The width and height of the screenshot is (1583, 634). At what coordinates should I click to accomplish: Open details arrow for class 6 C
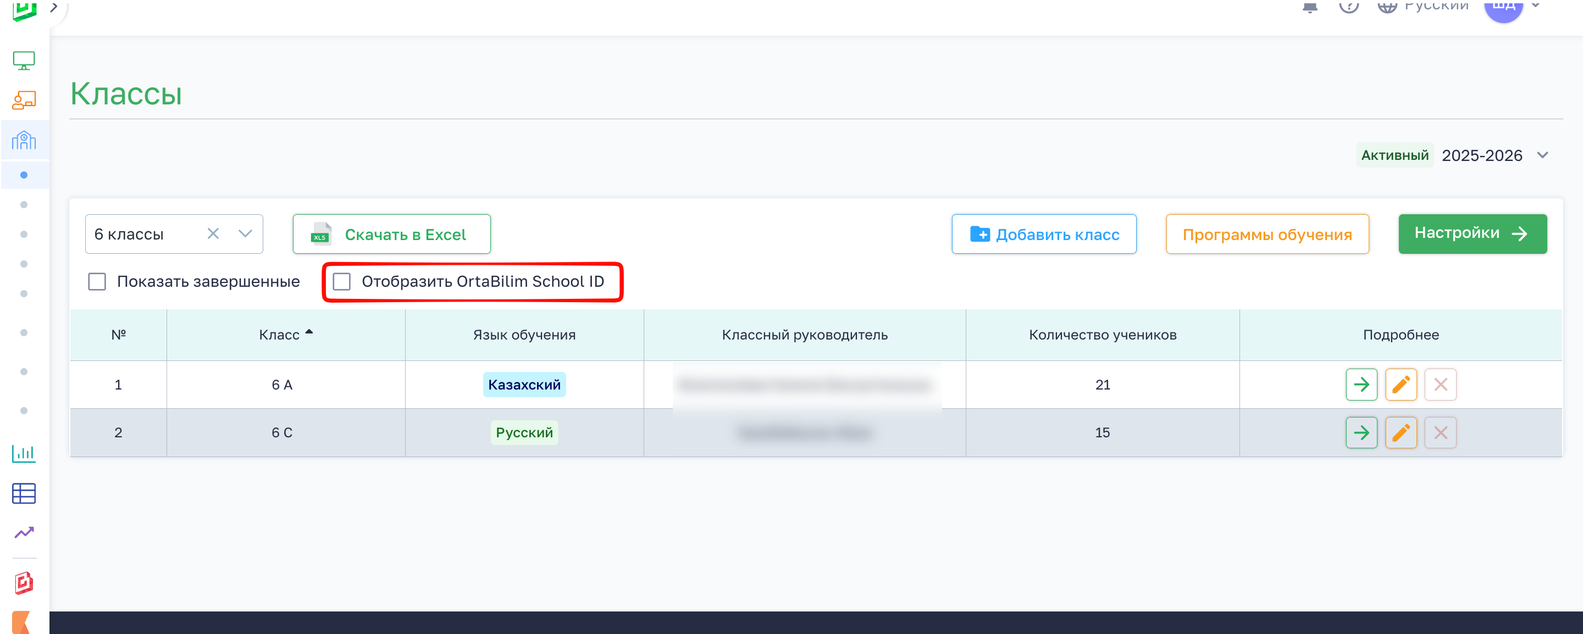click(x=1361, y=432)
